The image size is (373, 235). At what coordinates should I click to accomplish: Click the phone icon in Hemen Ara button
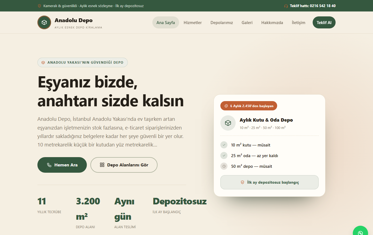(49, 165)
